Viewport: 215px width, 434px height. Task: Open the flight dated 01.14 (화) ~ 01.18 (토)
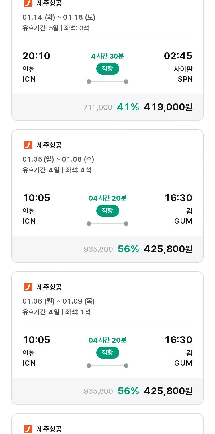coord(59,17)
